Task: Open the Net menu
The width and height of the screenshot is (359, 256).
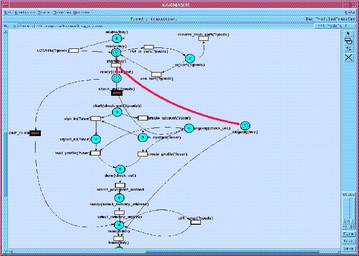Action: [8, 12]
